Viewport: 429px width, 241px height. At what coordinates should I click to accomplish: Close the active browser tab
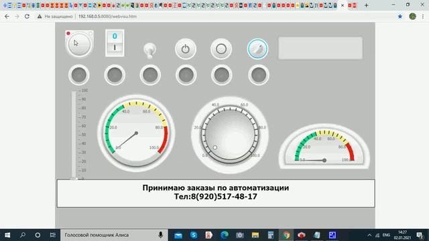click(x=343, y=5)
